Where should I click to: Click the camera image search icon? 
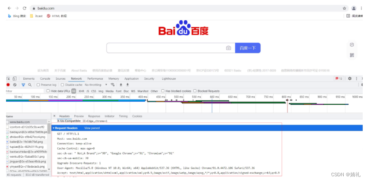pos(228,48)
